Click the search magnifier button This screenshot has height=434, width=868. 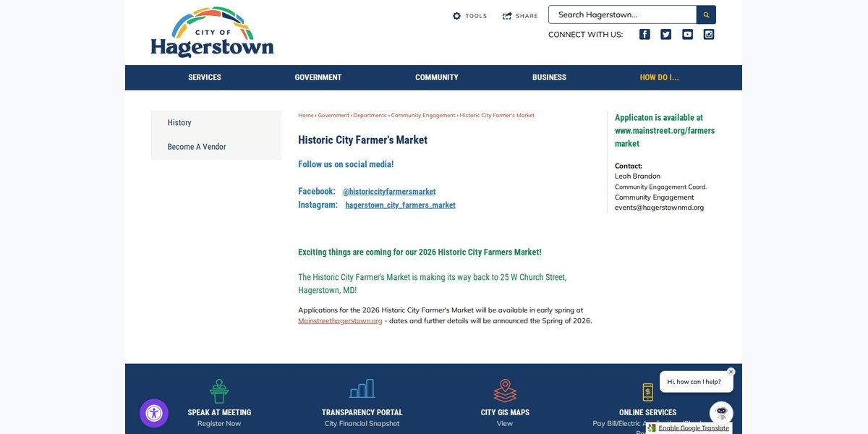click(706, 14)
